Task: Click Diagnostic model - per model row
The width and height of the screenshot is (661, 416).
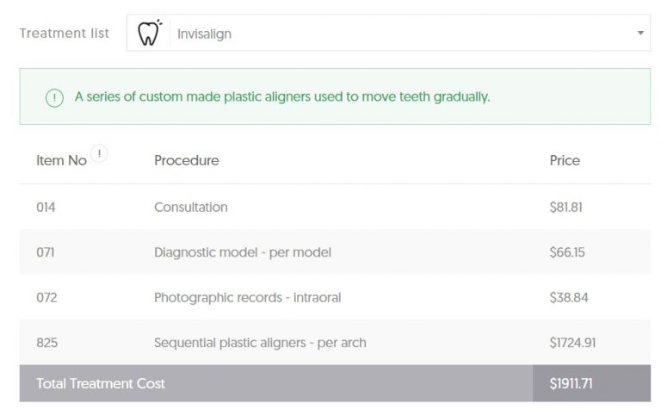Action: [335, 252]
